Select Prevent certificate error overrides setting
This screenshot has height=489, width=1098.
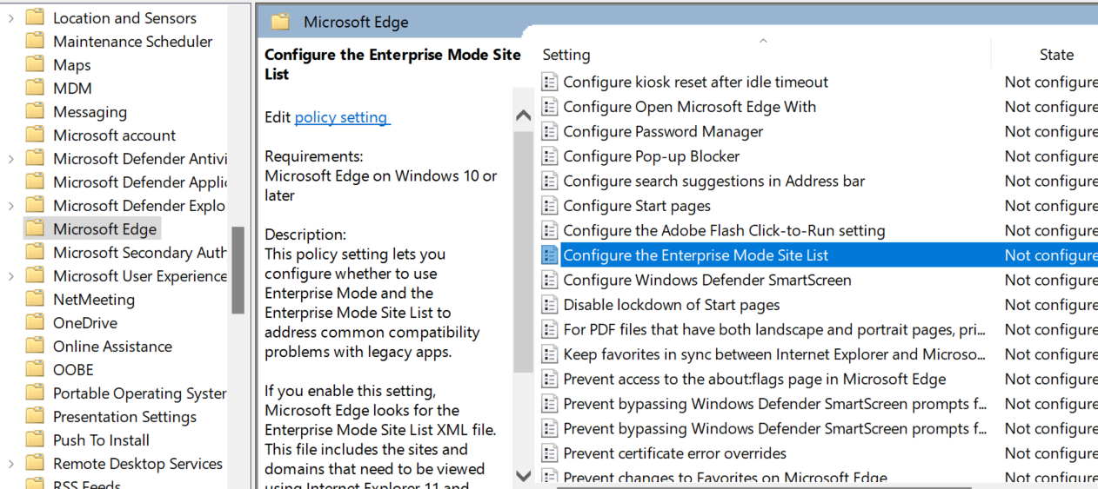coord(674,453)
